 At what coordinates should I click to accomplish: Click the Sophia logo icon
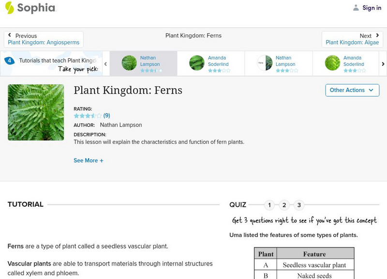(9, 8)
